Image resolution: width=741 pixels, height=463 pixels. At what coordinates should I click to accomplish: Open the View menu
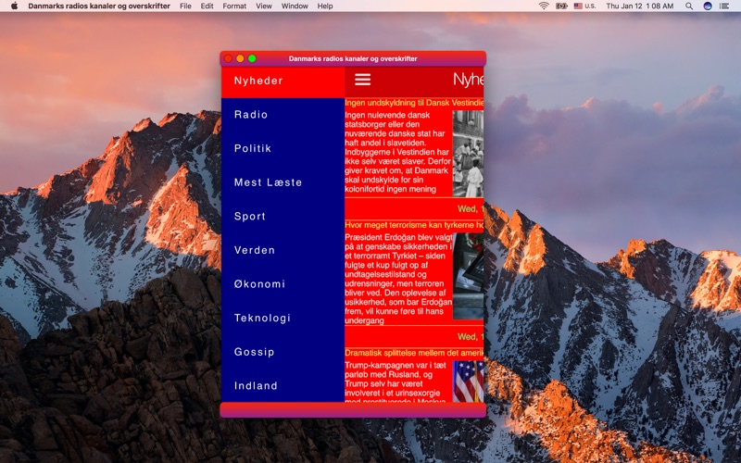(264, 6)
